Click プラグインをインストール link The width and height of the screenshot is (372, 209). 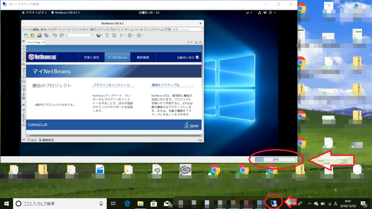pos(112,85)
